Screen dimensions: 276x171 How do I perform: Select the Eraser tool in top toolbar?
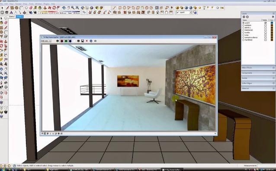pyautogui.click(x=31, y=8)
